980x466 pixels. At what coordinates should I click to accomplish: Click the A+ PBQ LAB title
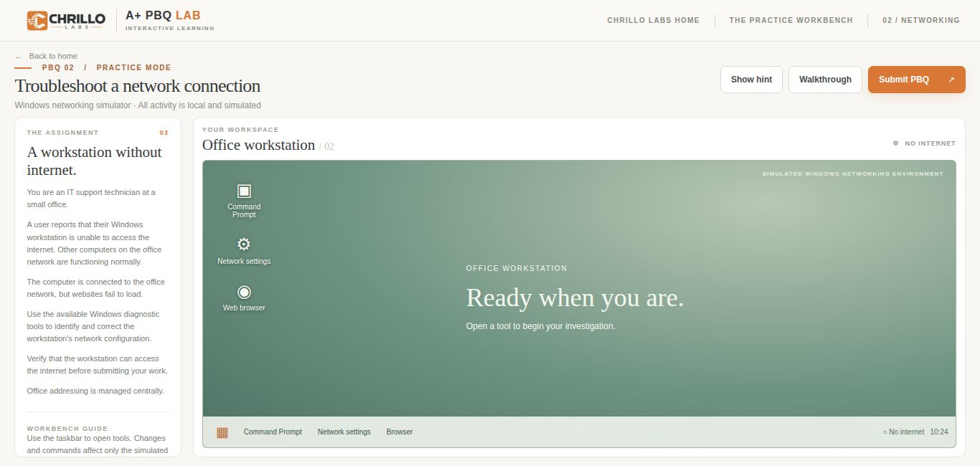coord(163,15)
